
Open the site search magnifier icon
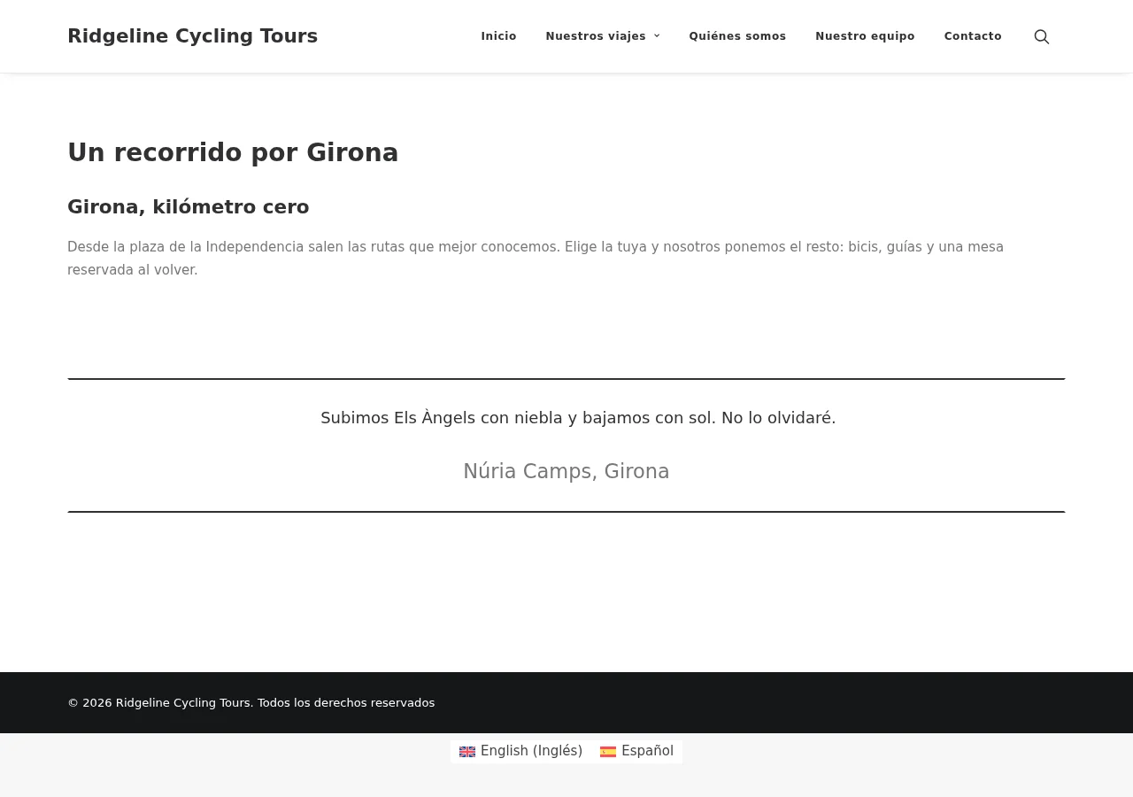coord(1042,36)
